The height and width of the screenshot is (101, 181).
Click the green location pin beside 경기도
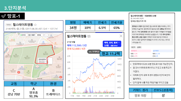point(21,35)
